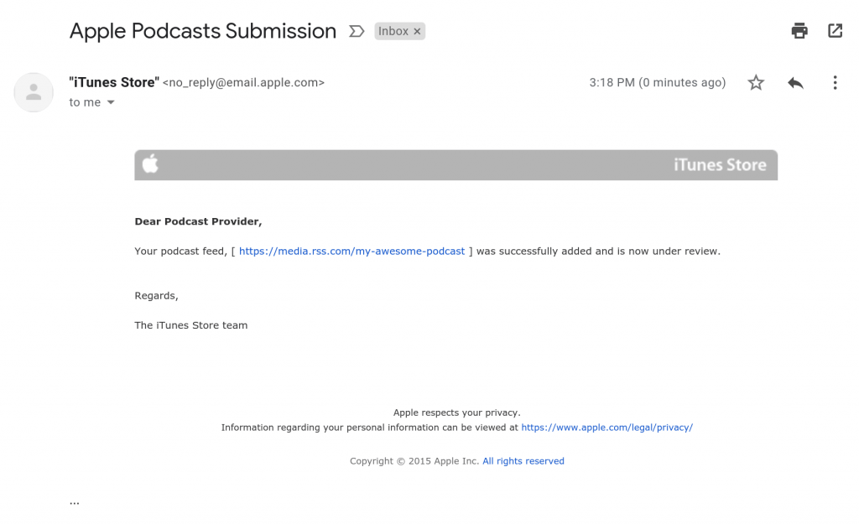Open the more actions dropdown for the message
This screenshot has height=524, width=859.
[x=835, y=82]
